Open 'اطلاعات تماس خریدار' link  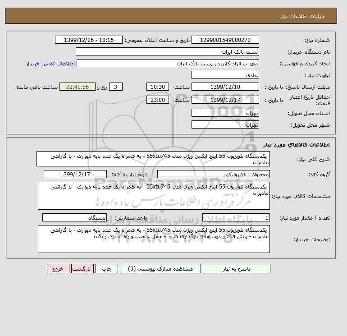click(x=50, y=64)
